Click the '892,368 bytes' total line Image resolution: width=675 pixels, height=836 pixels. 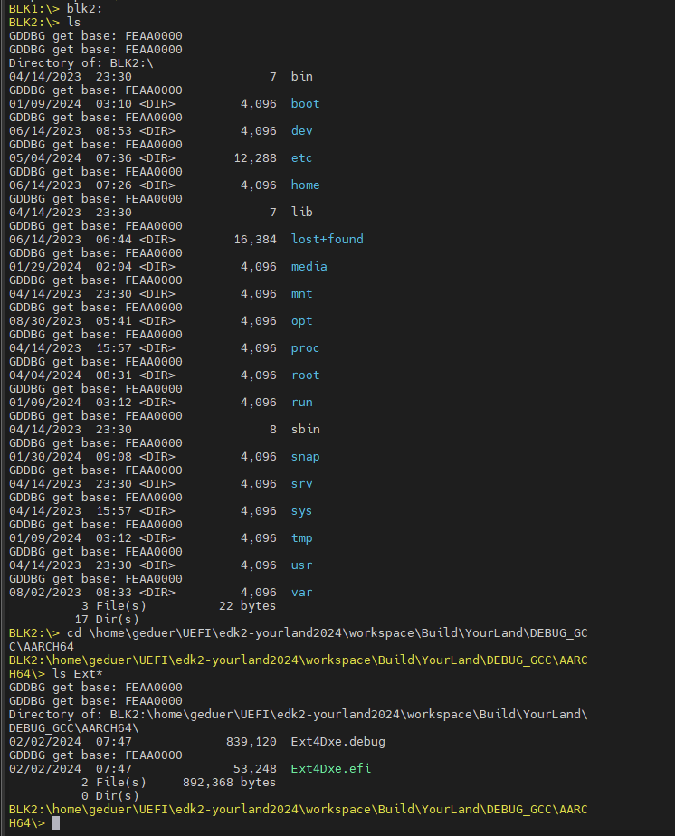click(229, 783)
